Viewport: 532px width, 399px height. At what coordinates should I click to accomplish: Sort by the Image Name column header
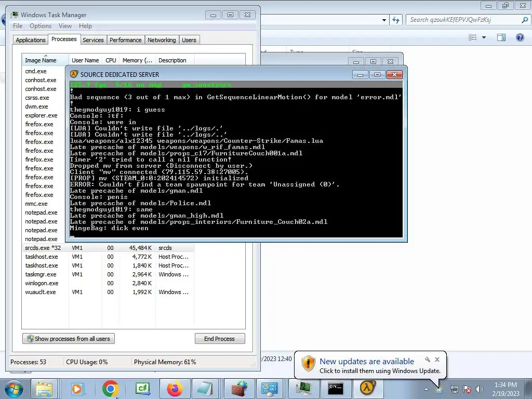pos(45,60)
